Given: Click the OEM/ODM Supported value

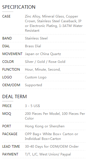Looking at the screenshot, I should coord(34,85).
